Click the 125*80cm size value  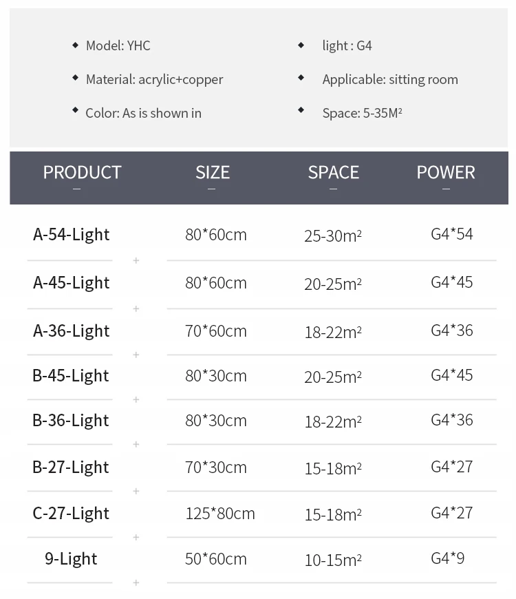(x=219, y=513)
